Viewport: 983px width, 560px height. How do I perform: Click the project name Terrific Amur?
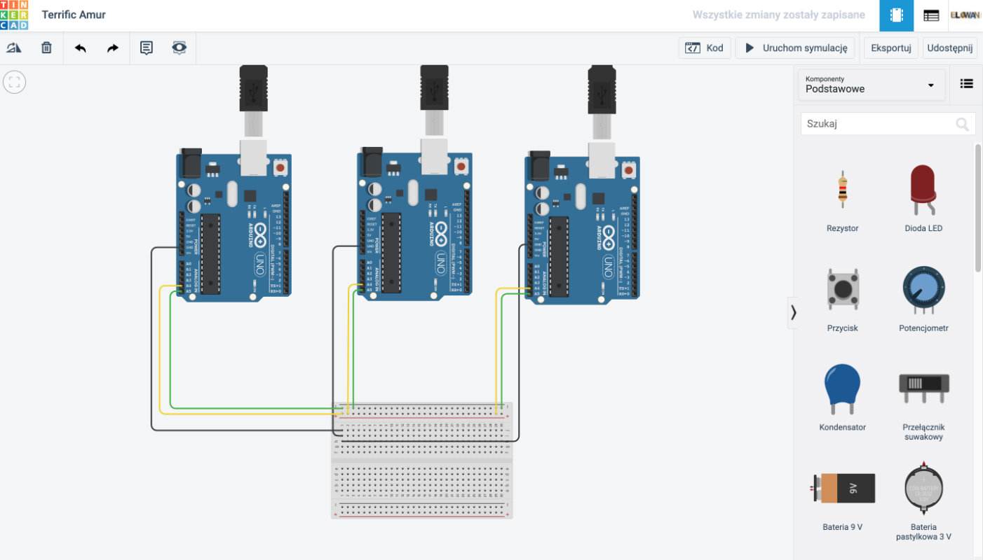point(74,15)
